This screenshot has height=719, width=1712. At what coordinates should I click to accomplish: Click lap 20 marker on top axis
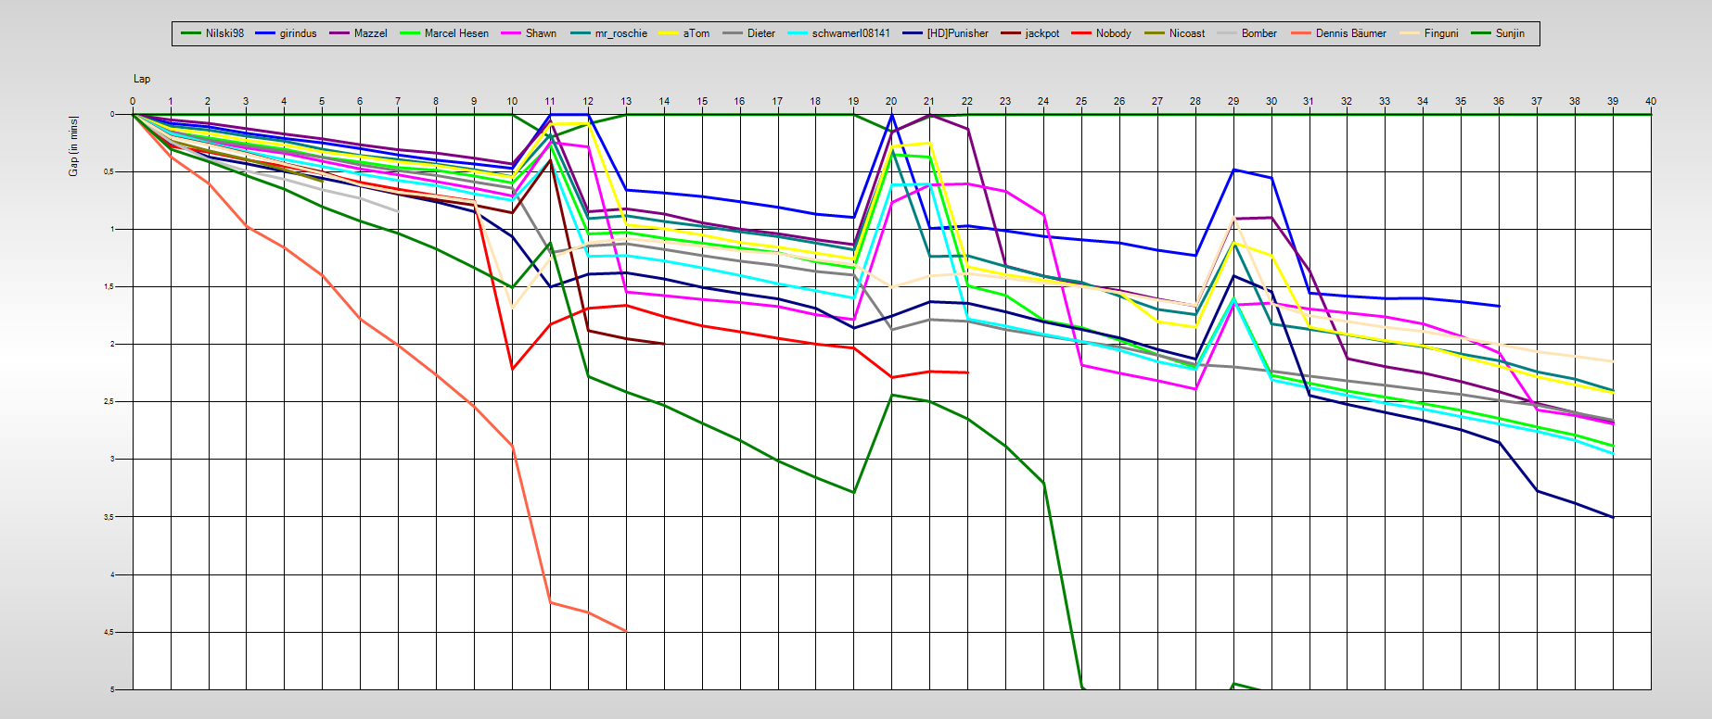(891, 101)
